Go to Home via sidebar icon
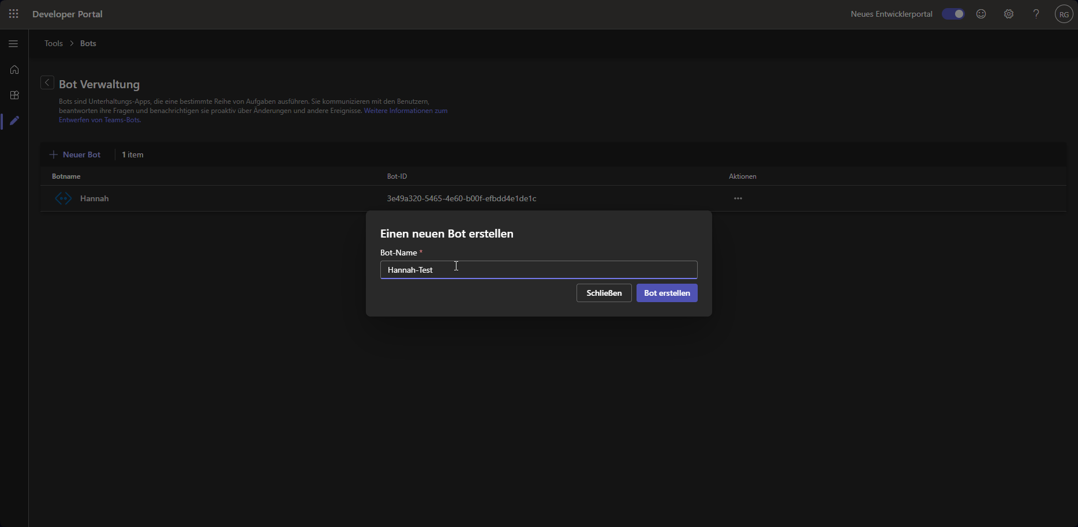Image resolution: width=1078 pixels, height=527 pixels. [14, 70]
